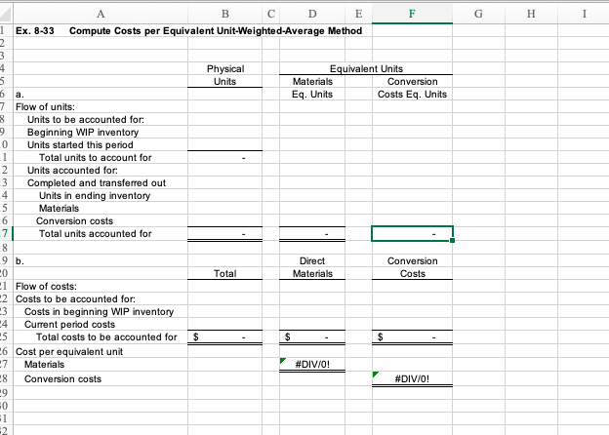Screen dimensions: 609x435
Task: Select 'Total units accounted for' label
Action: [x=96, y=234]
